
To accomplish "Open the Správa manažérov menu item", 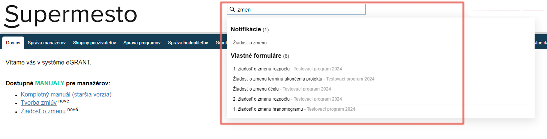I will pyautogui.click(x=47, y=43).
